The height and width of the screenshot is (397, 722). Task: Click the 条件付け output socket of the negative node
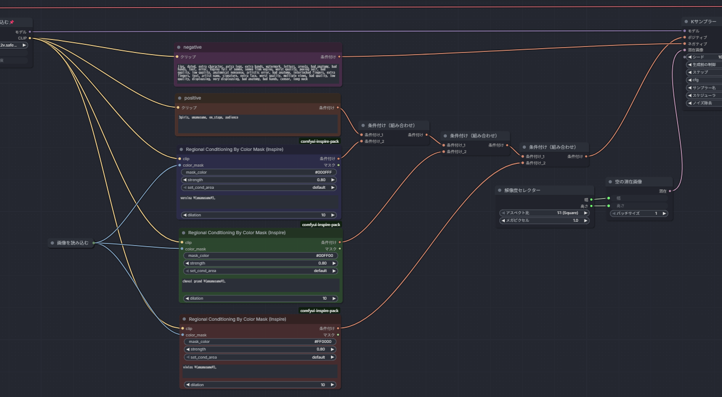(x=339, y=56)
